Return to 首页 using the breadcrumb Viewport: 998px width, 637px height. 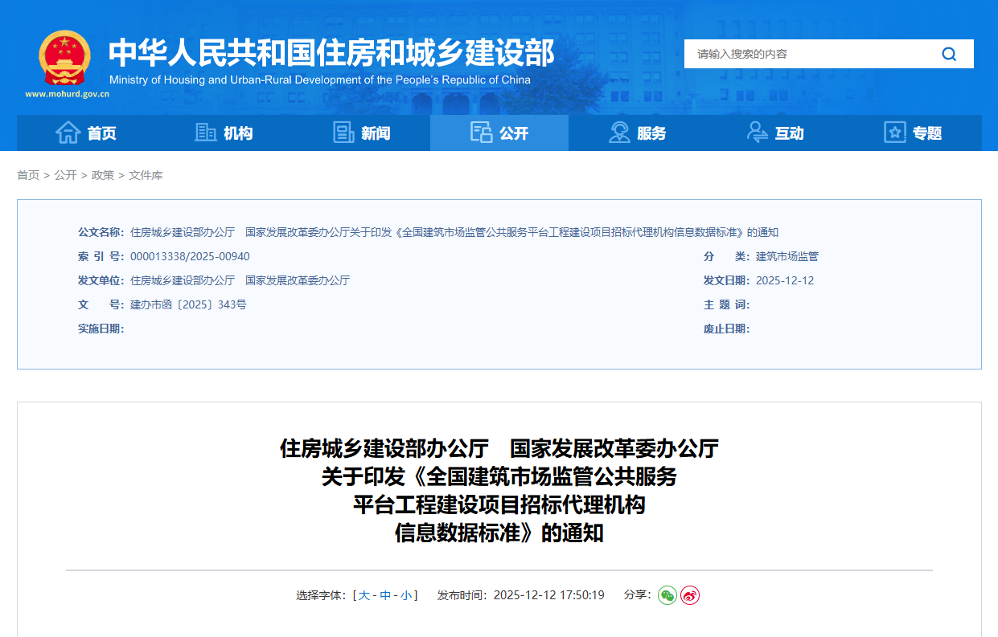(x=28, y=174)
